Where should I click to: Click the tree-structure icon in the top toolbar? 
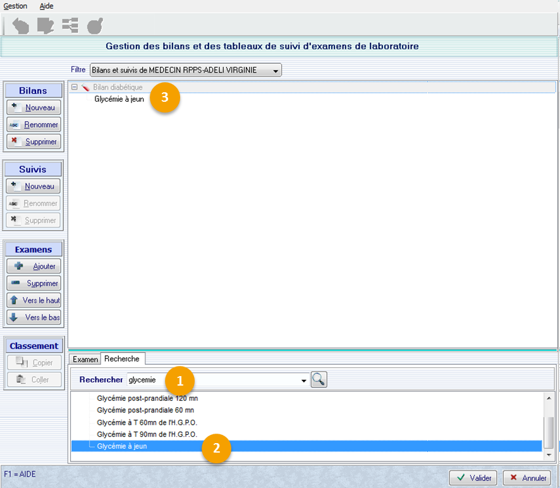[x=70, y=26]
